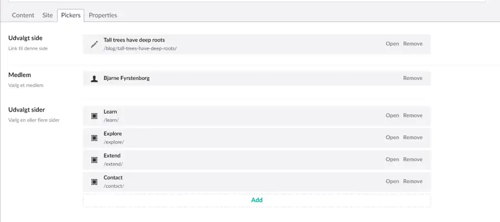Switch to the Site tab
500x222 pixels.
pos(48,16)
